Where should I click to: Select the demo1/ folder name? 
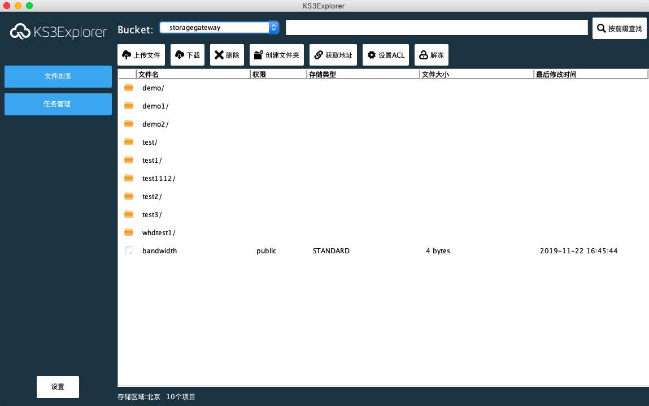(155, 106)
